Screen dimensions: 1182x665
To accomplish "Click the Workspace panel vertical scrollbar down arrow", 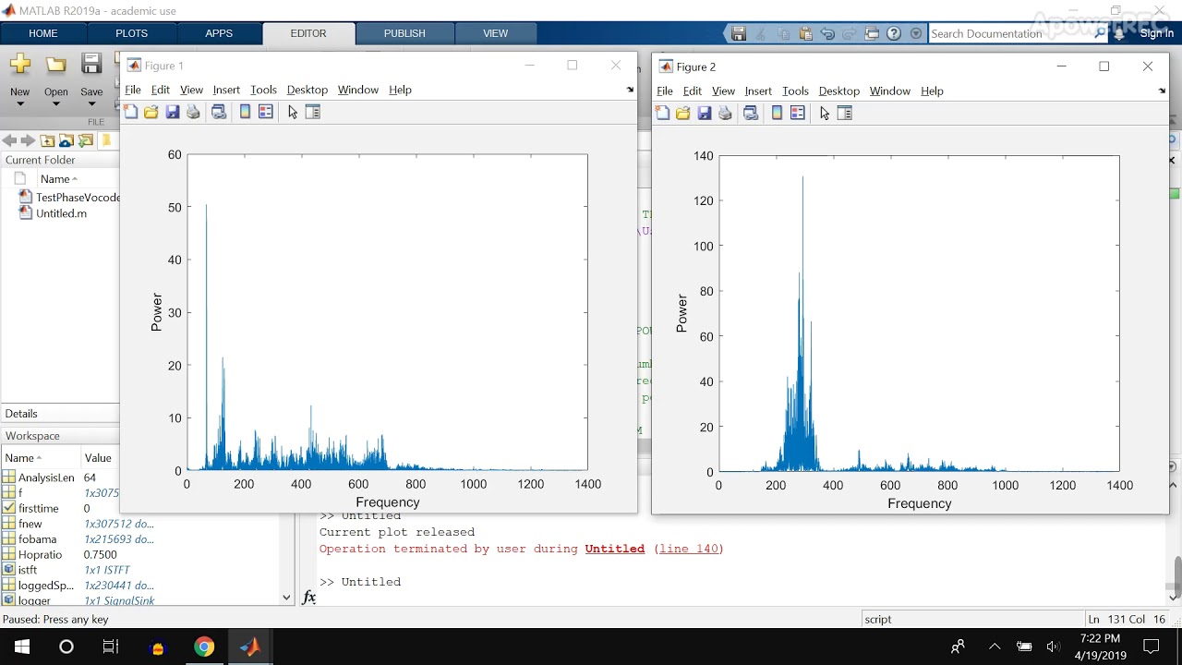I will (286, 598).
